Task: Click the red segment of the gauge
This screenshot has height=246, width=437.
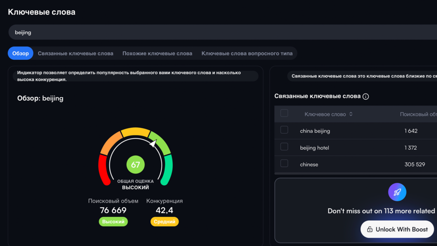Action: tap(103, 170)
